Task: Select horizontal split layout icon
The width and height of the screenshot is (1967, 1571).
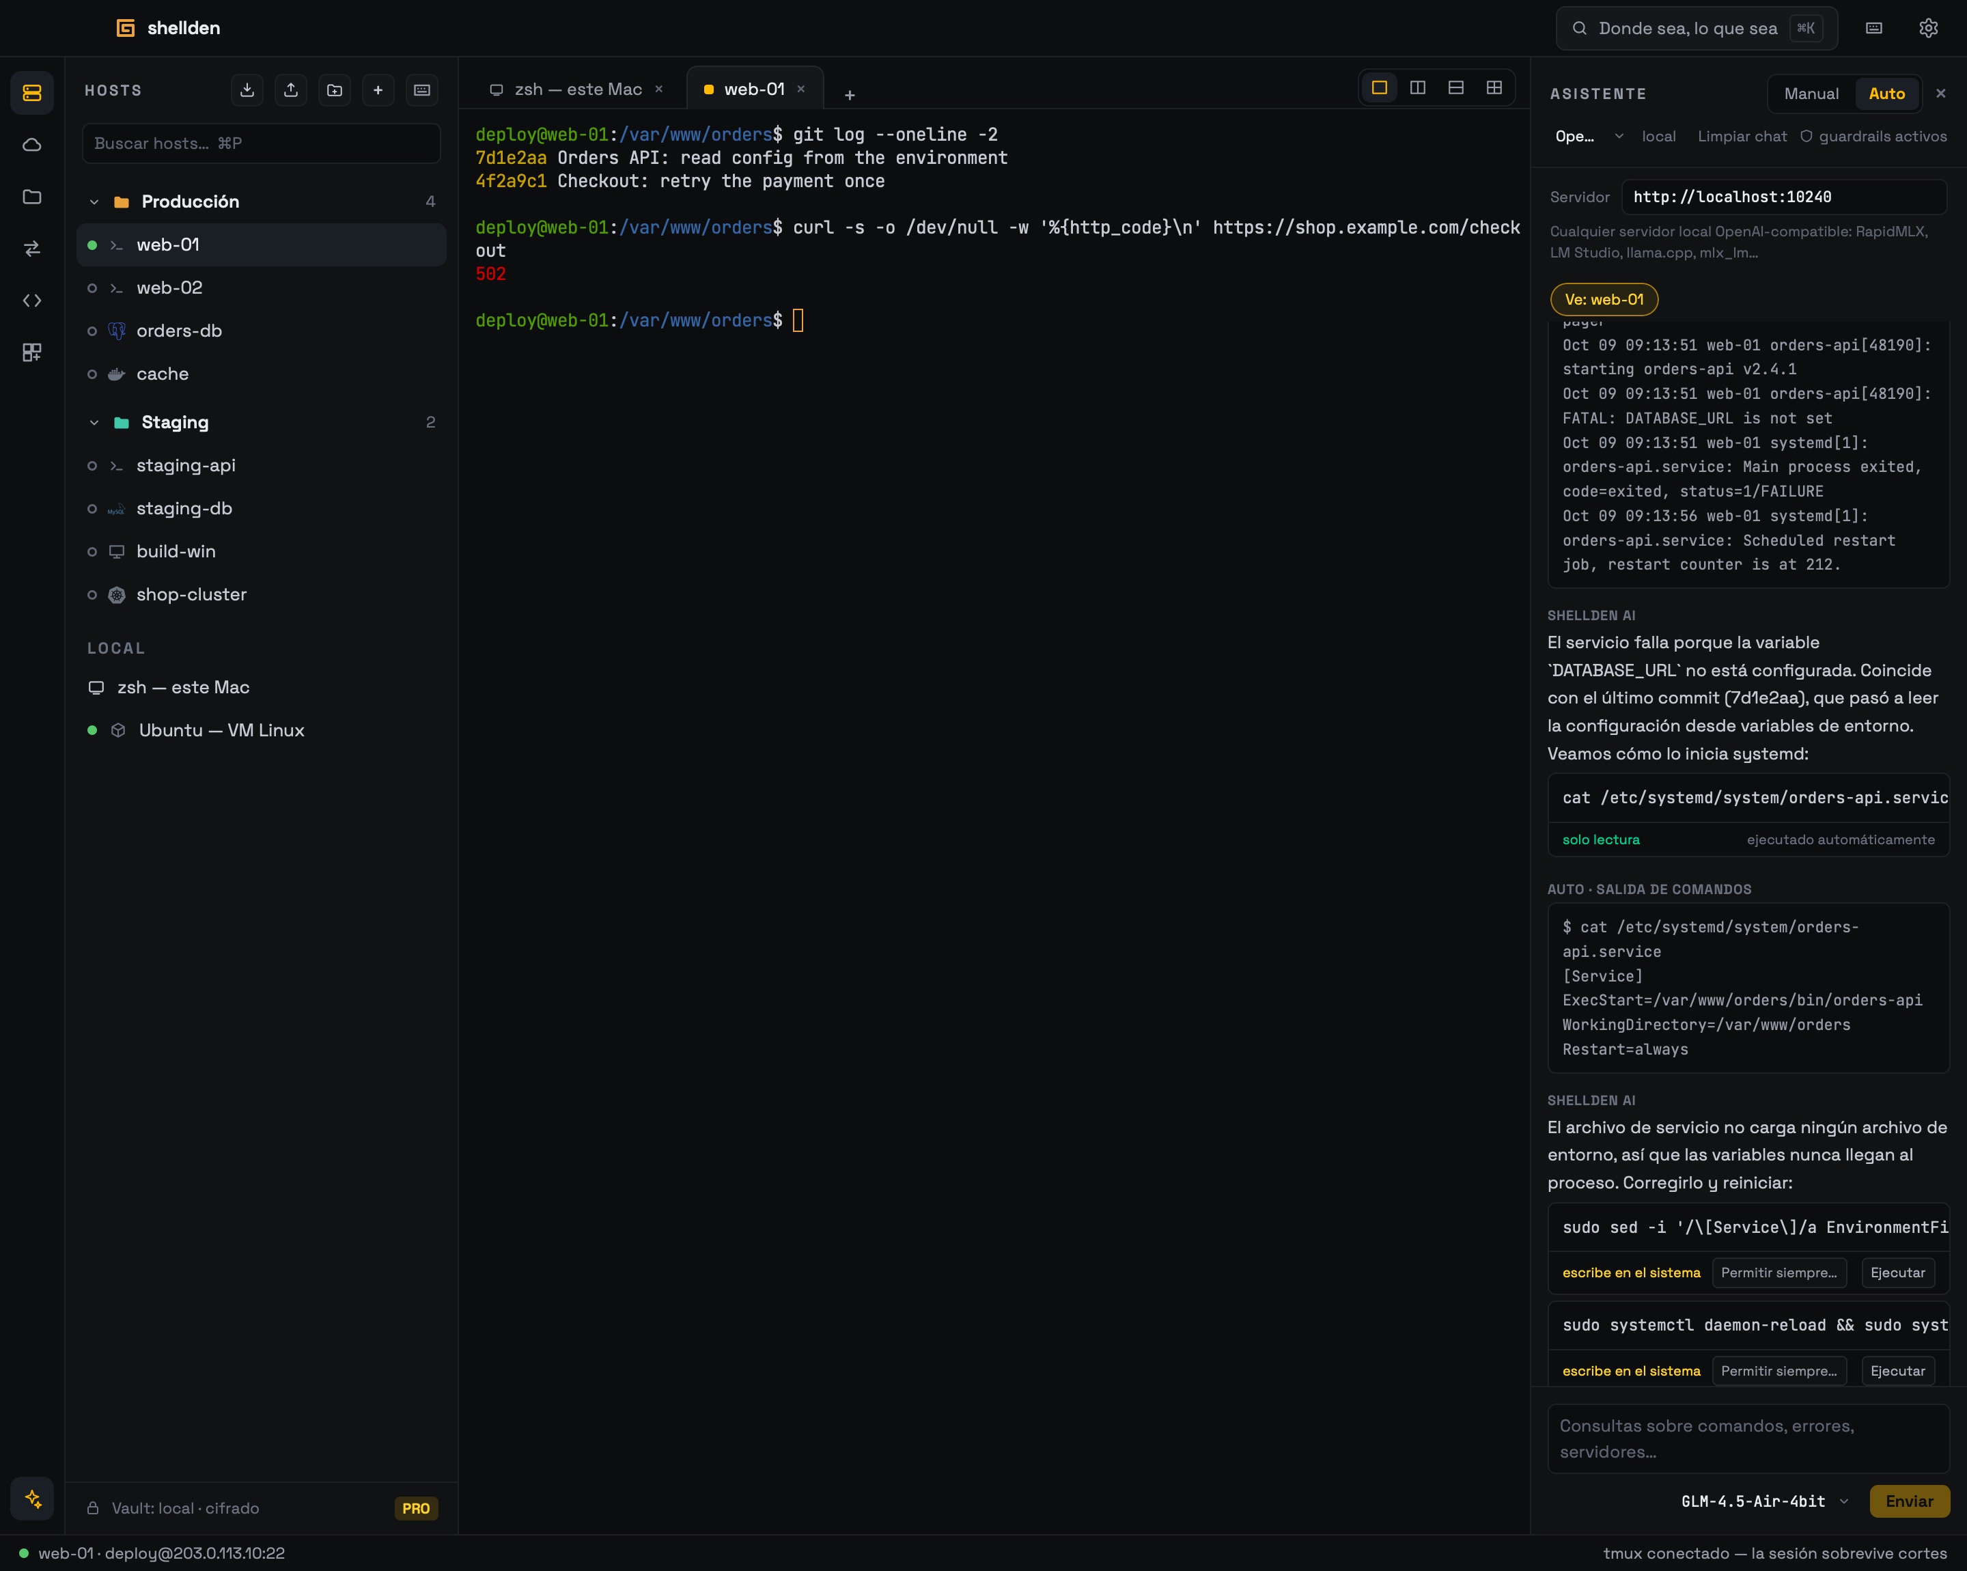Action: point(1456,87)
